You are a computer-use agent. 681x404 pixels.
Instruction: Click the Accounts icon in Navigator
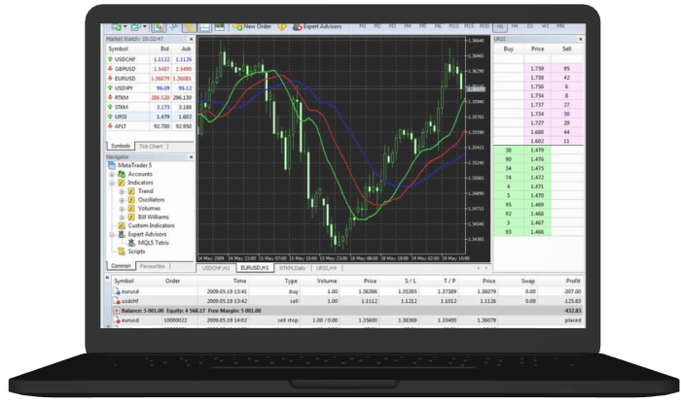click(x=122, y=174)
